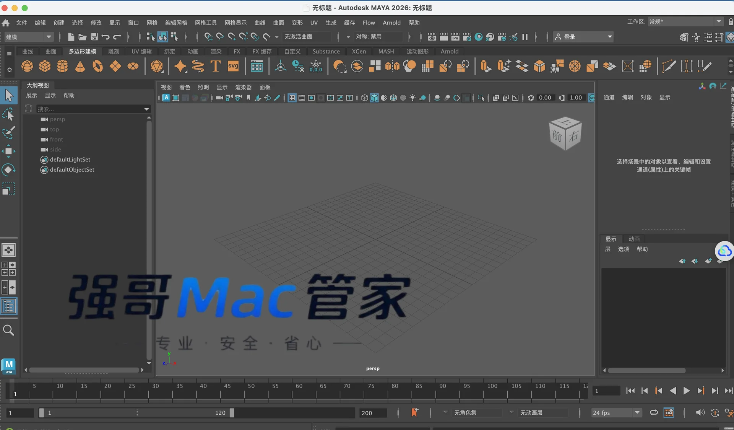Toggle audio mute speaker icon

click(700, 412)
